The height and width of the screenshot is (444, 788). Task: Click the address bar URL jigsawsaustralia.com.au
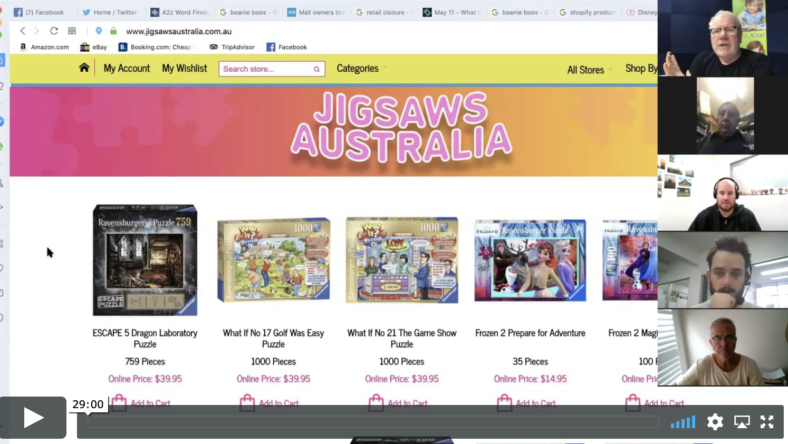click(x=179, y=32)
